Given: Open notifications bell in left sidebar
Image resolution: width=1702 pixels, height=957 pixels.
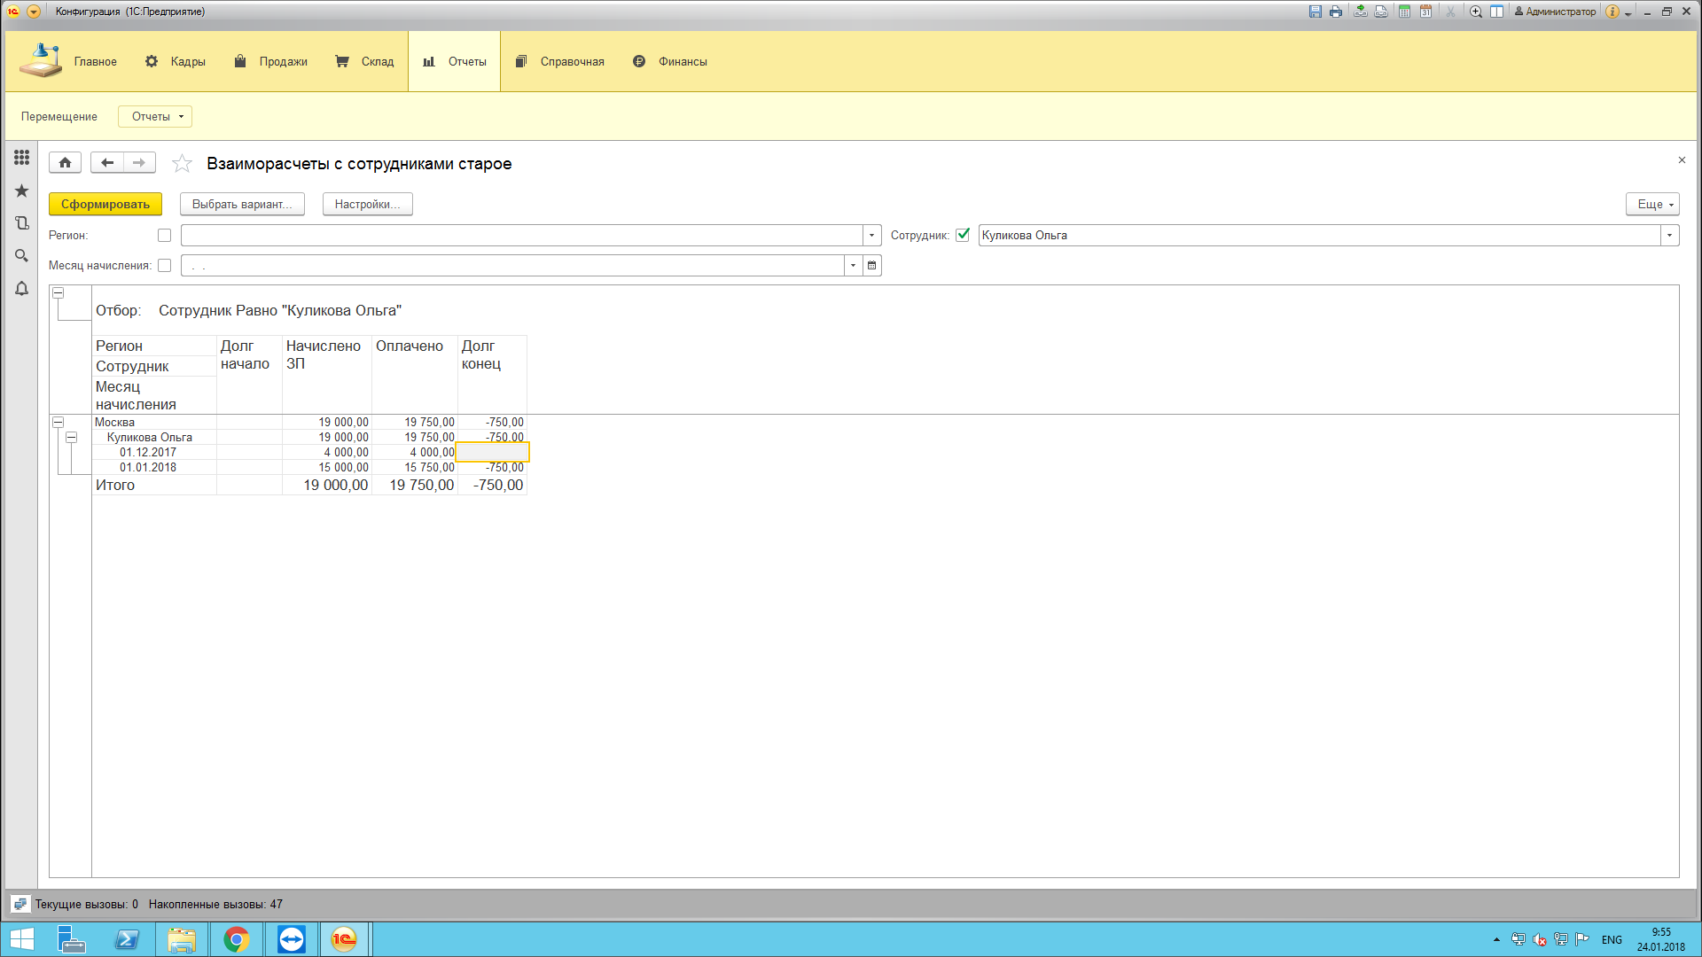Looking at the screenshot, I should point(21,289).
